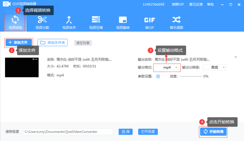Open the 视频压缩 compress tool
Image resolution: width=244 pixels, height=141 pixels.
point(96,23)
